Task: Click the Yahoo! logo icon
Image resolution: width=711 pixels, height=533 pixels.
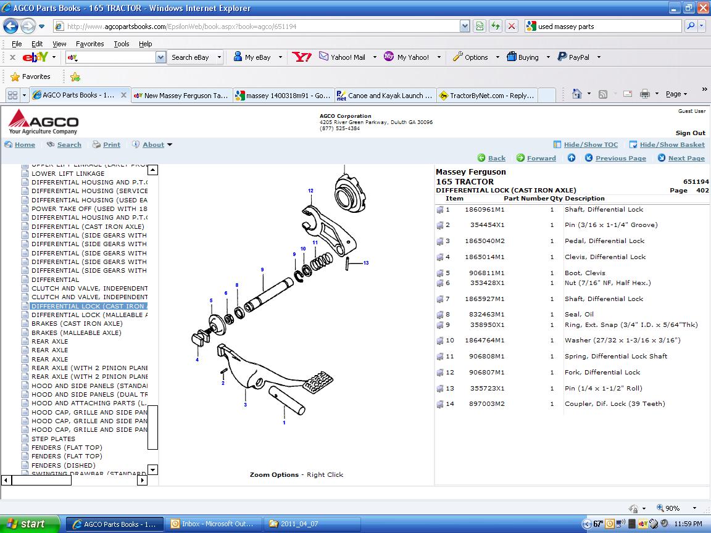Action: point(302,57)
